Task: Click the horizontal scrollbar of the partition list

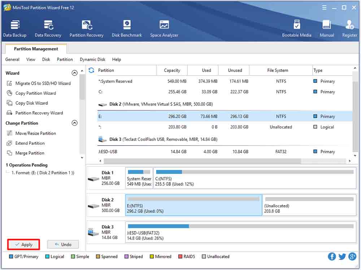Action: [x=203, y=161]
